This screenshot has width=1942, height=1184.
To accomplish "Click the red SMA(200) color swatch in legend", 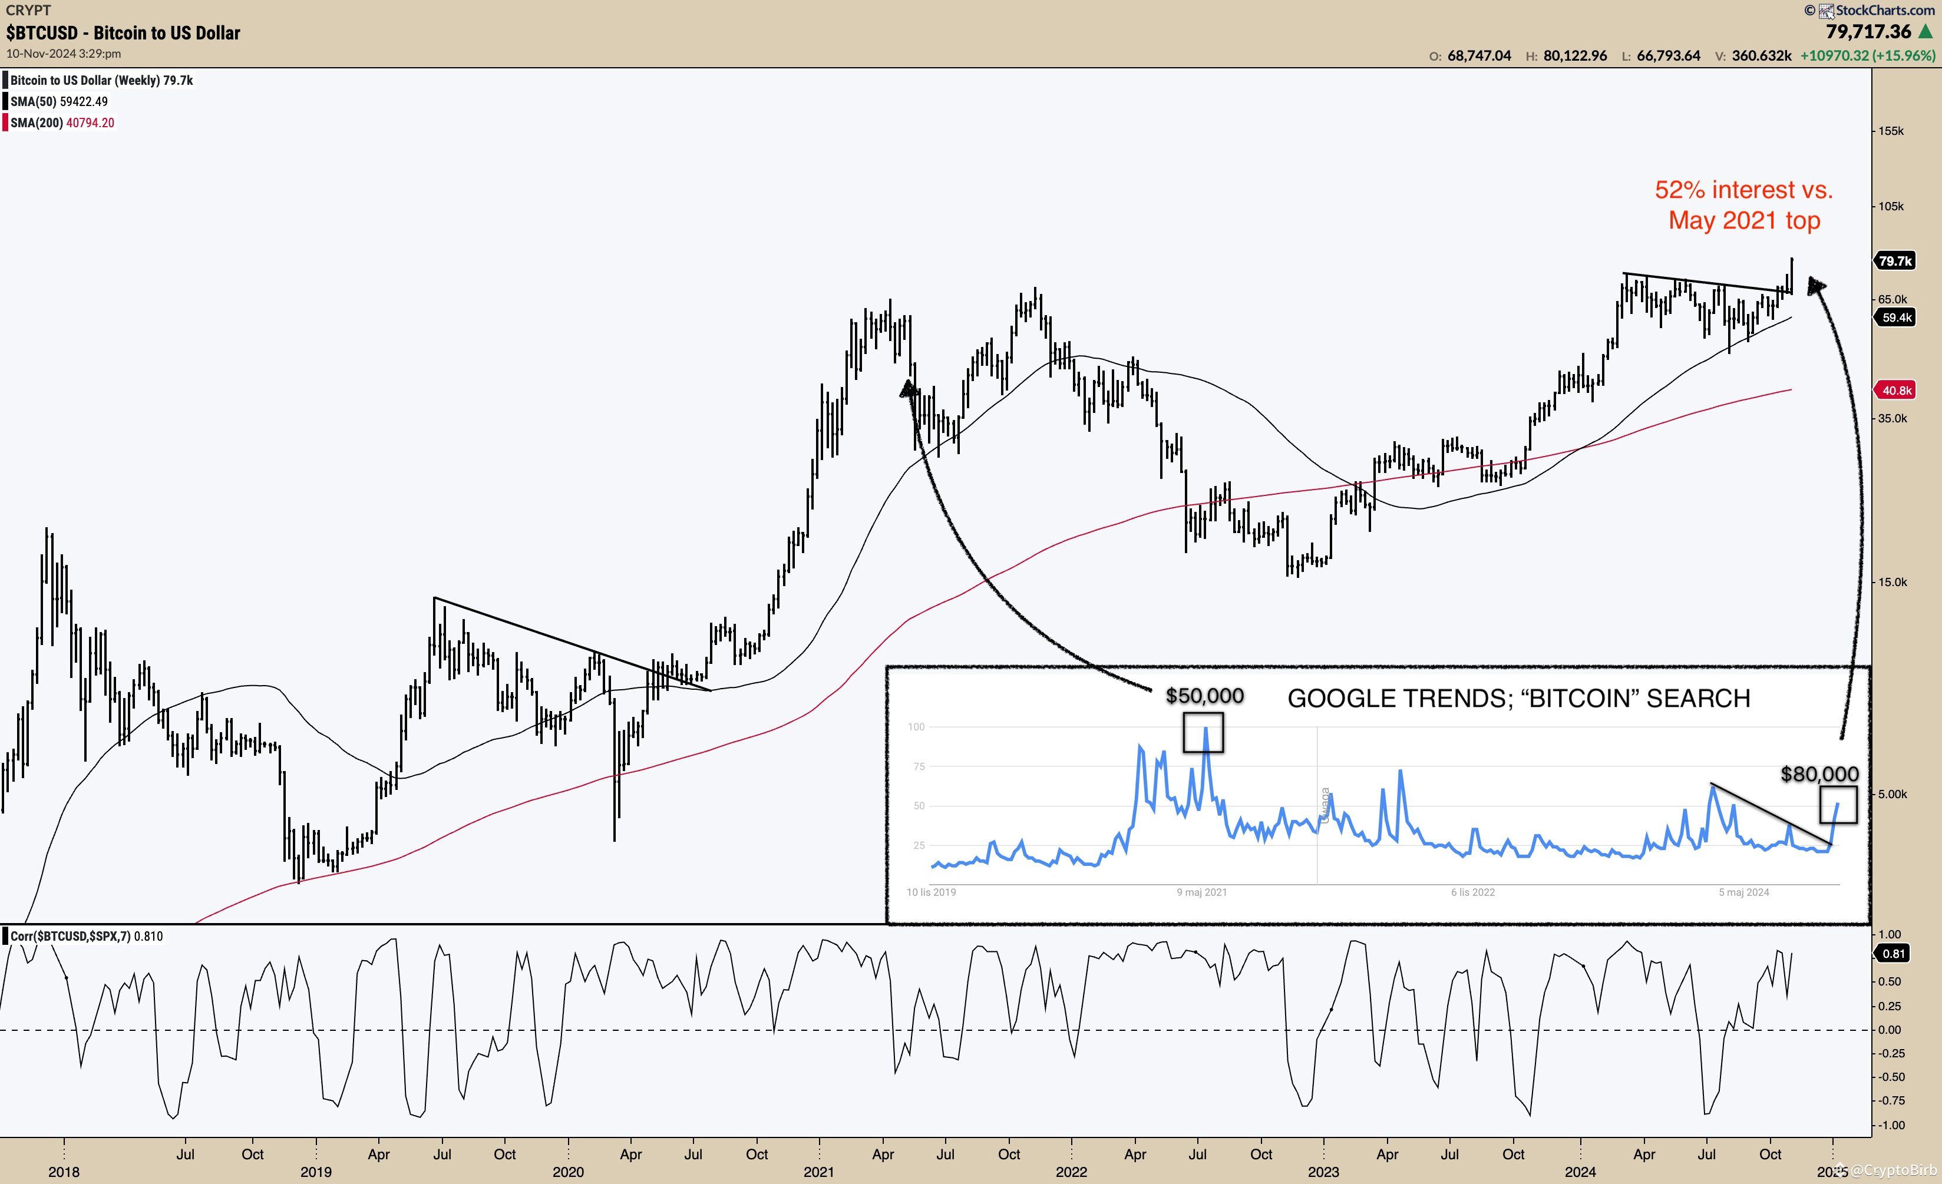I will [x=5, y=123].
